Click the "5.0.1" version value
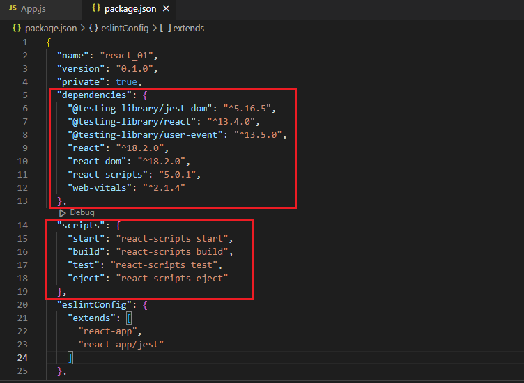 (x=177, y=175)
